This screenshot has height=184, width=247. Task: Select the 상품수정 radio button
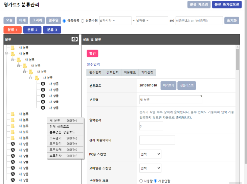coord(83,21)
